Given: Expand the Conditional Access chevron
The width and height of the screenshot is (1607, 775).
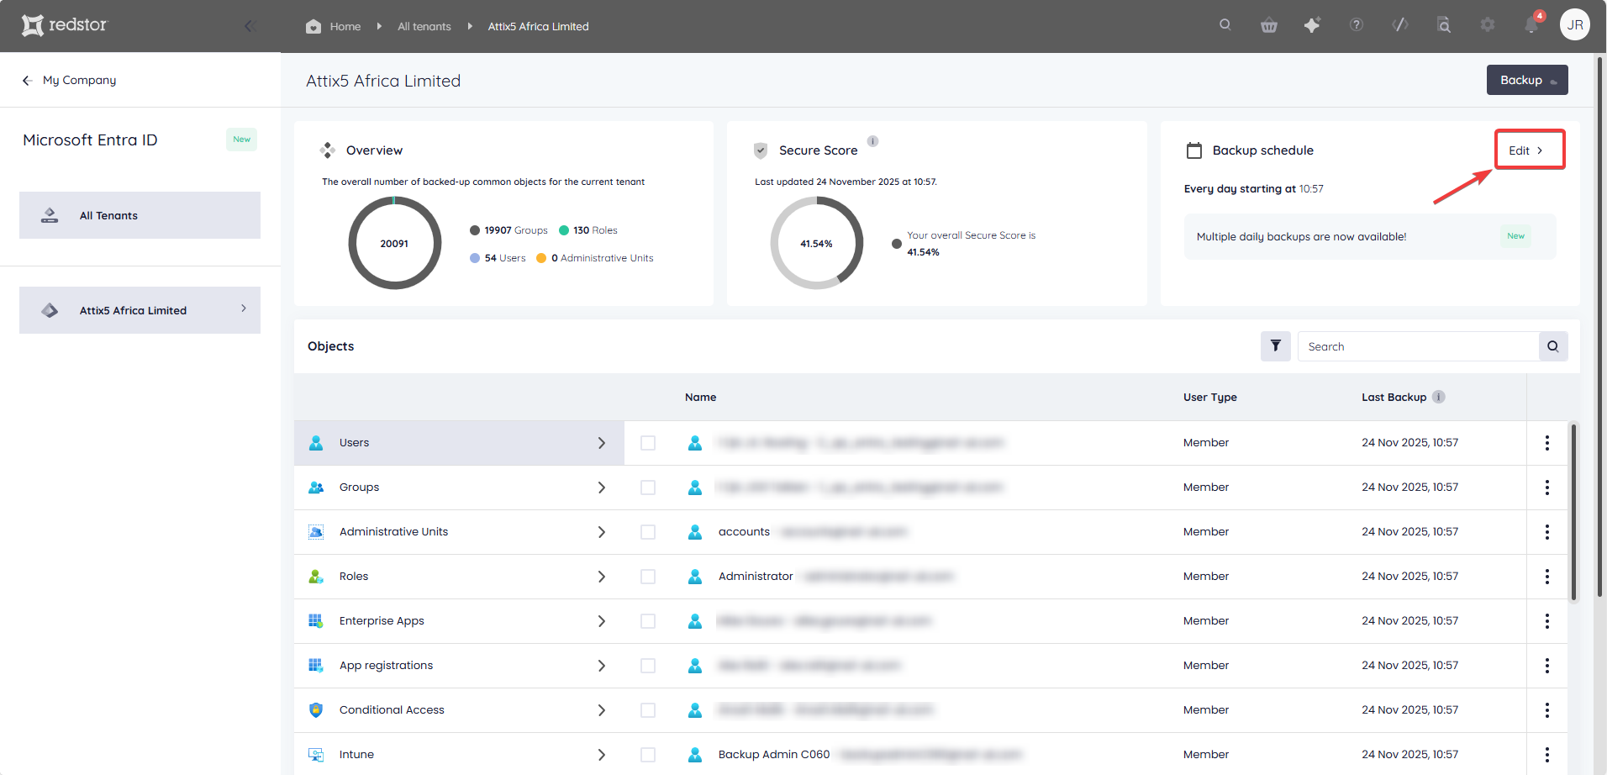Looking at the screenshot, I should point(602,710).
